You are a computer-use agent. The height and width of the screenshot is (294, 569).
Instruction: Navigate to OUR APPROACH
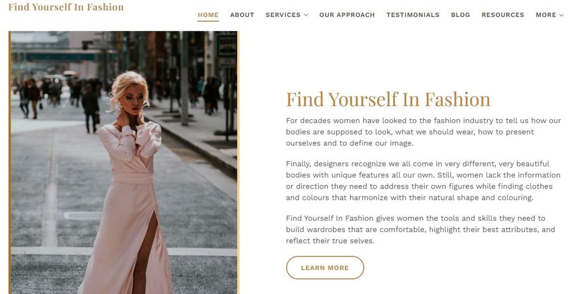tap(347, 15)
